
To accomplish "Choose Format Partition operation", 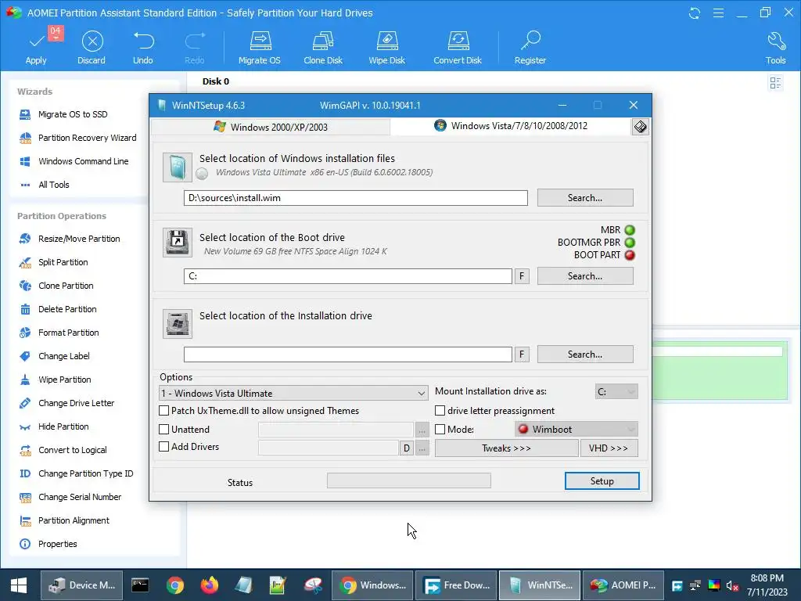I will 59,333.
